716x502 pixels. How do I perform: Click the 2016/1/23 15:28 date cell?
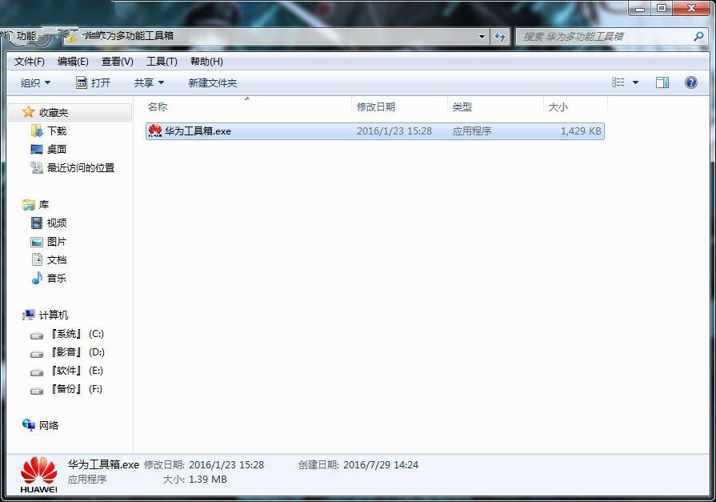pyautogui.click(x=394, y=131)
